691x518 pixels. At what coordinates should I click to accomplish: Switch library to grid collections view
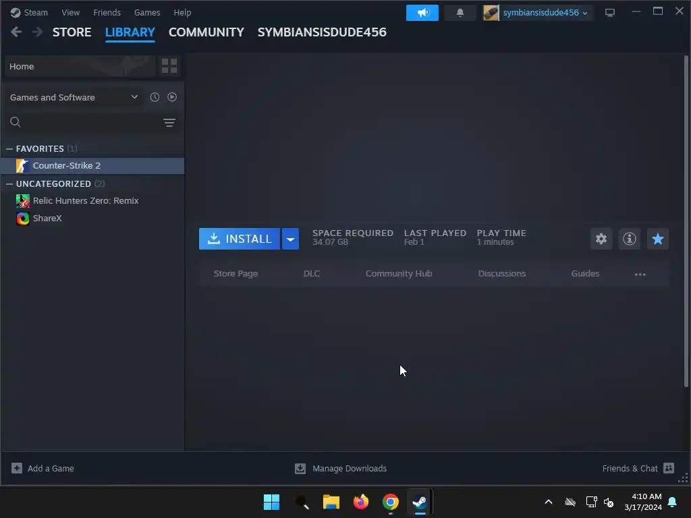(x=169, y=66)
